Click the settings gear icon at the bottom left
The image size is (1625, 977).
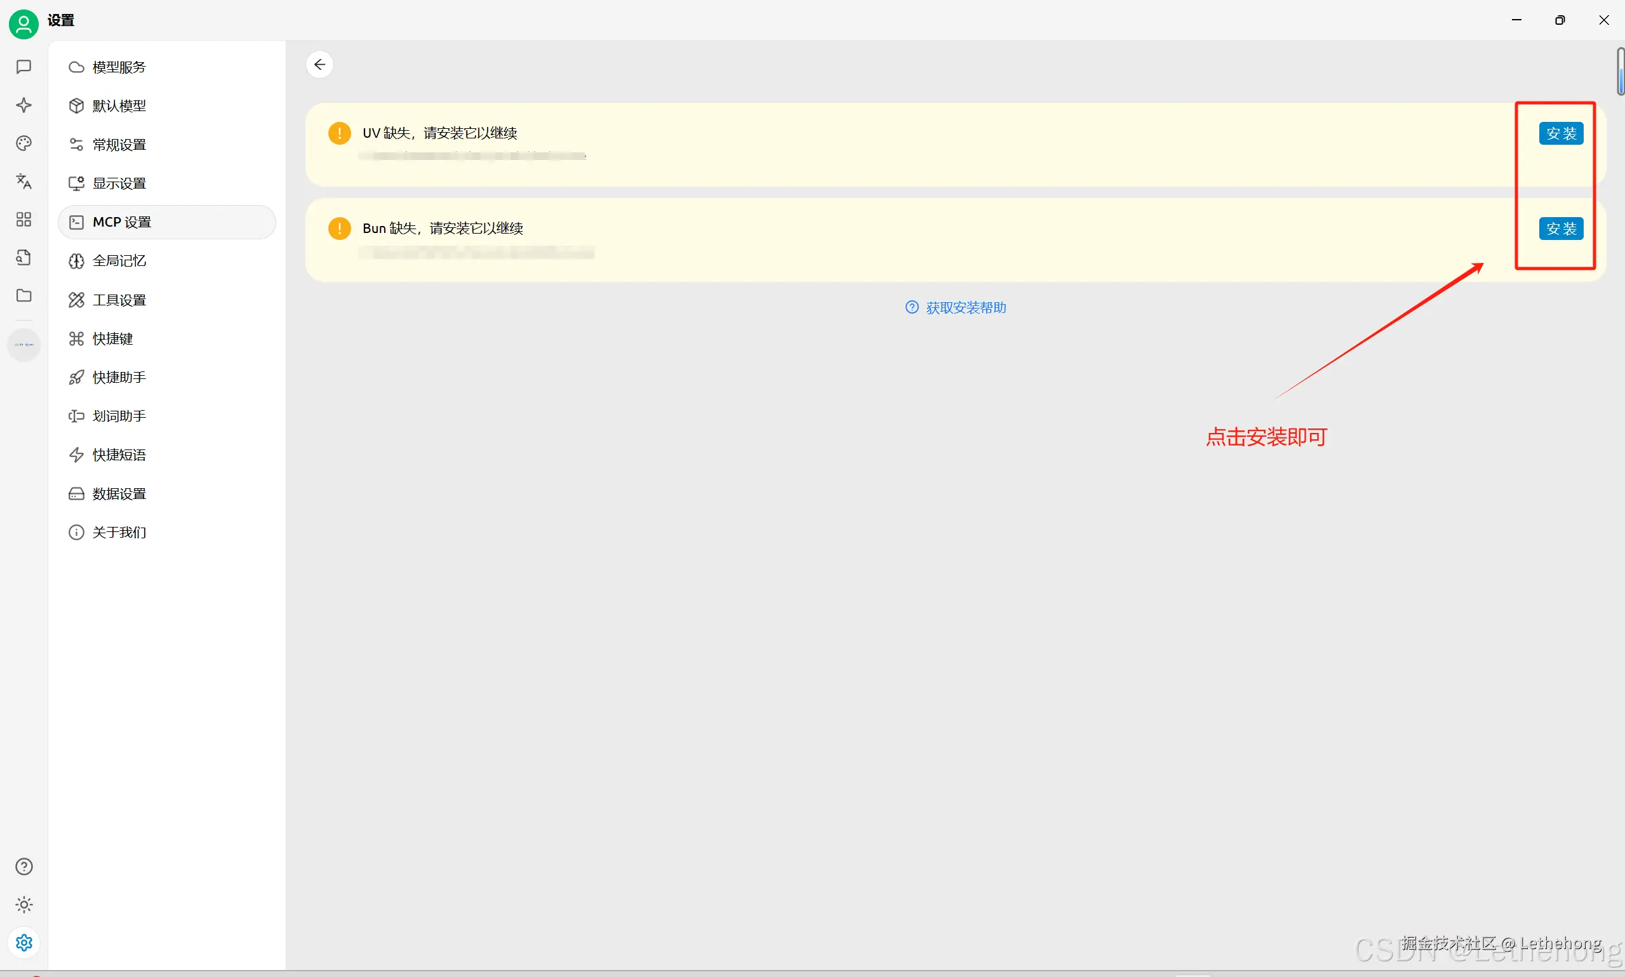(23, 943)
